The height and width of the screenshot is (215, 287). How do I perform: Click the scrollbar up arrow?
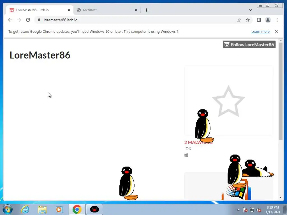point(281,40)
